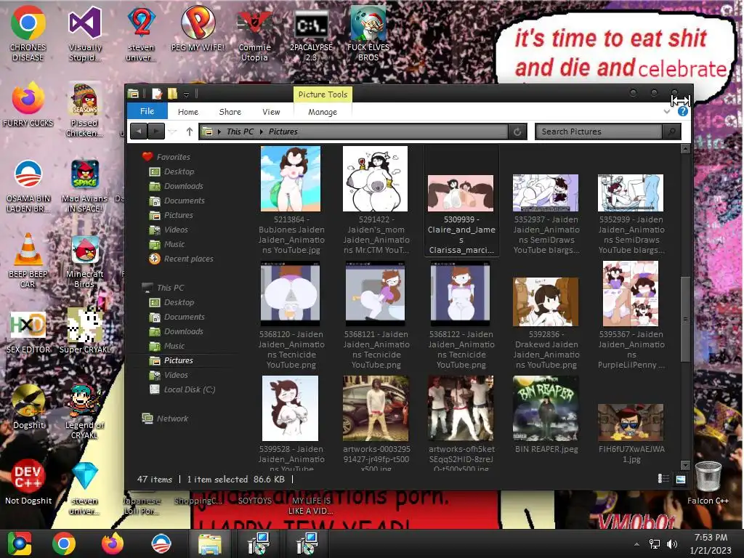Click 'Pictures' in the address breadcrumb
This screenshot has width=744, height=558.
[x=283, y=132]
